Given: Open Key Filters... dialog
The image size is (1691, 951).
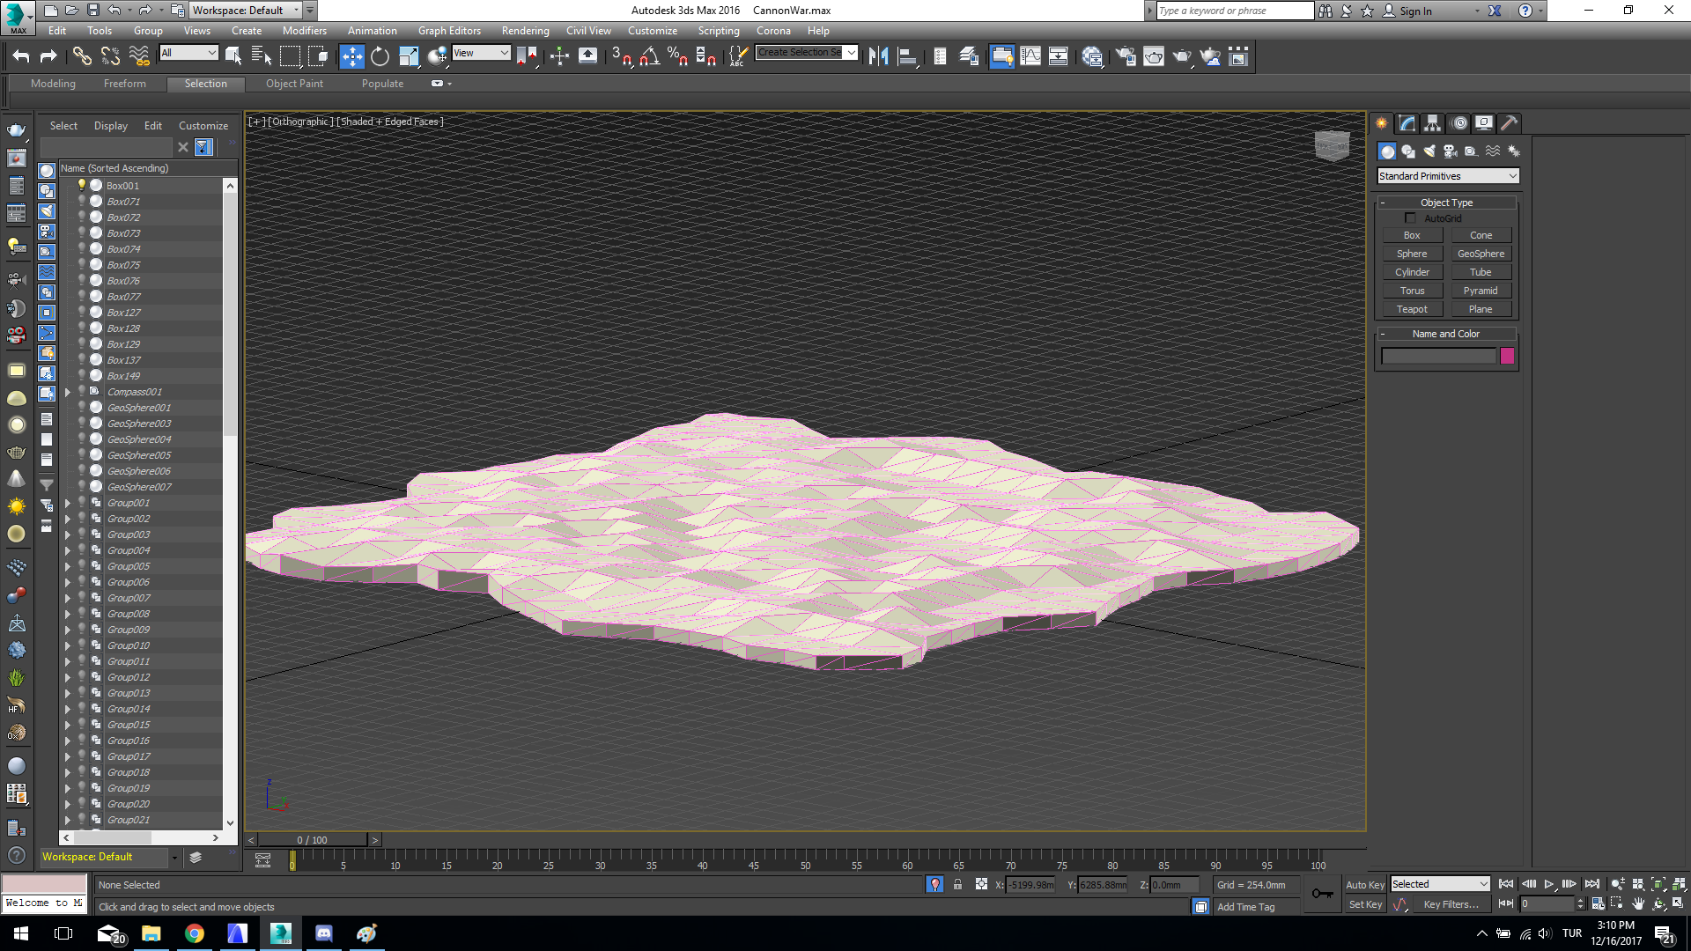Looking at the screenshot, I should coord(1451,904).
